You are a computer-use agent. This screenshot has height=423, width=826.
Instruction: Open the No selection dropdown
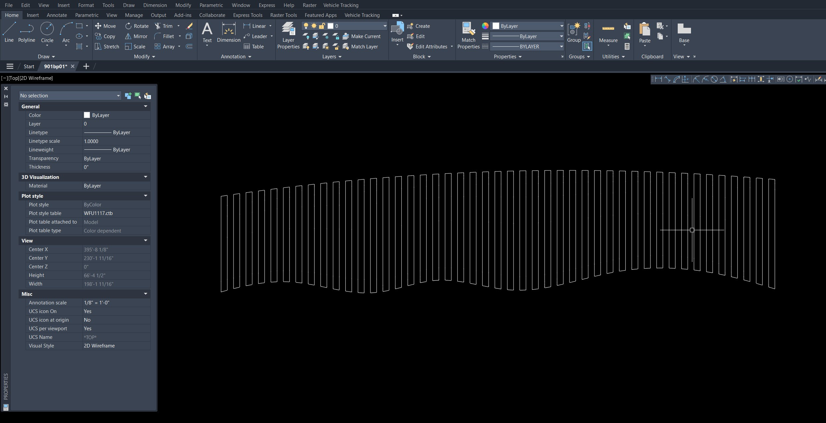pos(70,96)
